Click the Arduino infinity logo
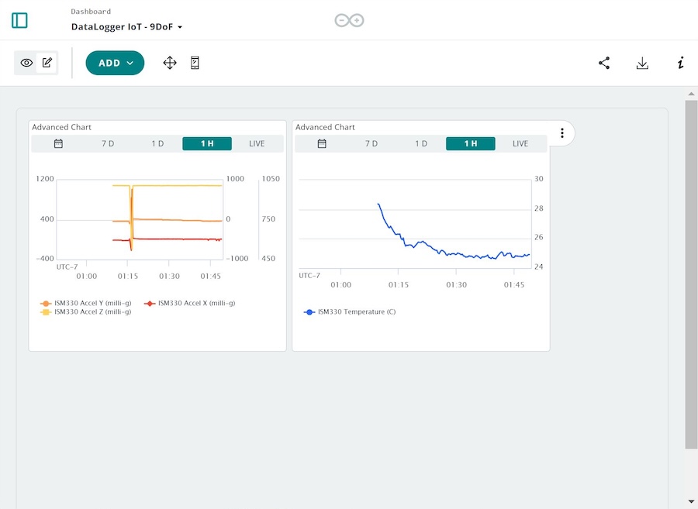The width and height of the screenshot is (698, 509). click(x=349, y=19)
